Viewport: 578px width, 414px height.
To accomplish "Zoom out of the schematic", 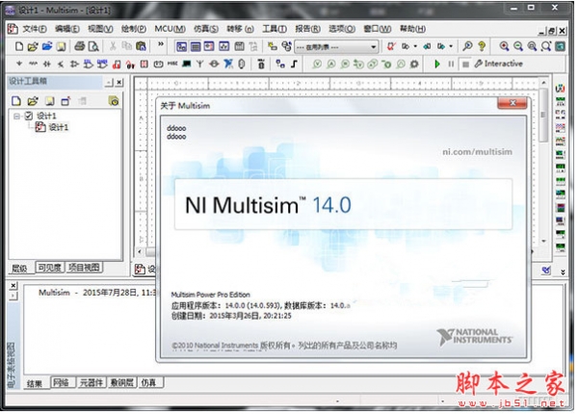I will pos(518,46).
